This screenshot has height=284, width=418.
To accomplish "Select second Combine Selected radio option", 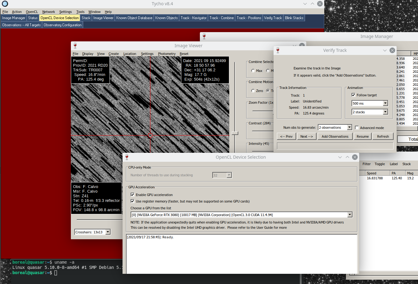I will tap(268, 71).
